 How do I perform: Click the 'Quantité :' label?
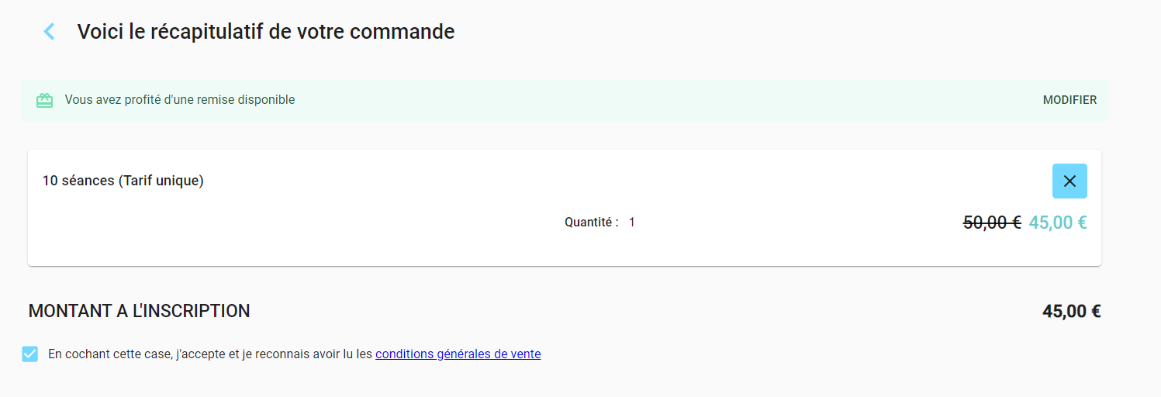tap(592, 223)
